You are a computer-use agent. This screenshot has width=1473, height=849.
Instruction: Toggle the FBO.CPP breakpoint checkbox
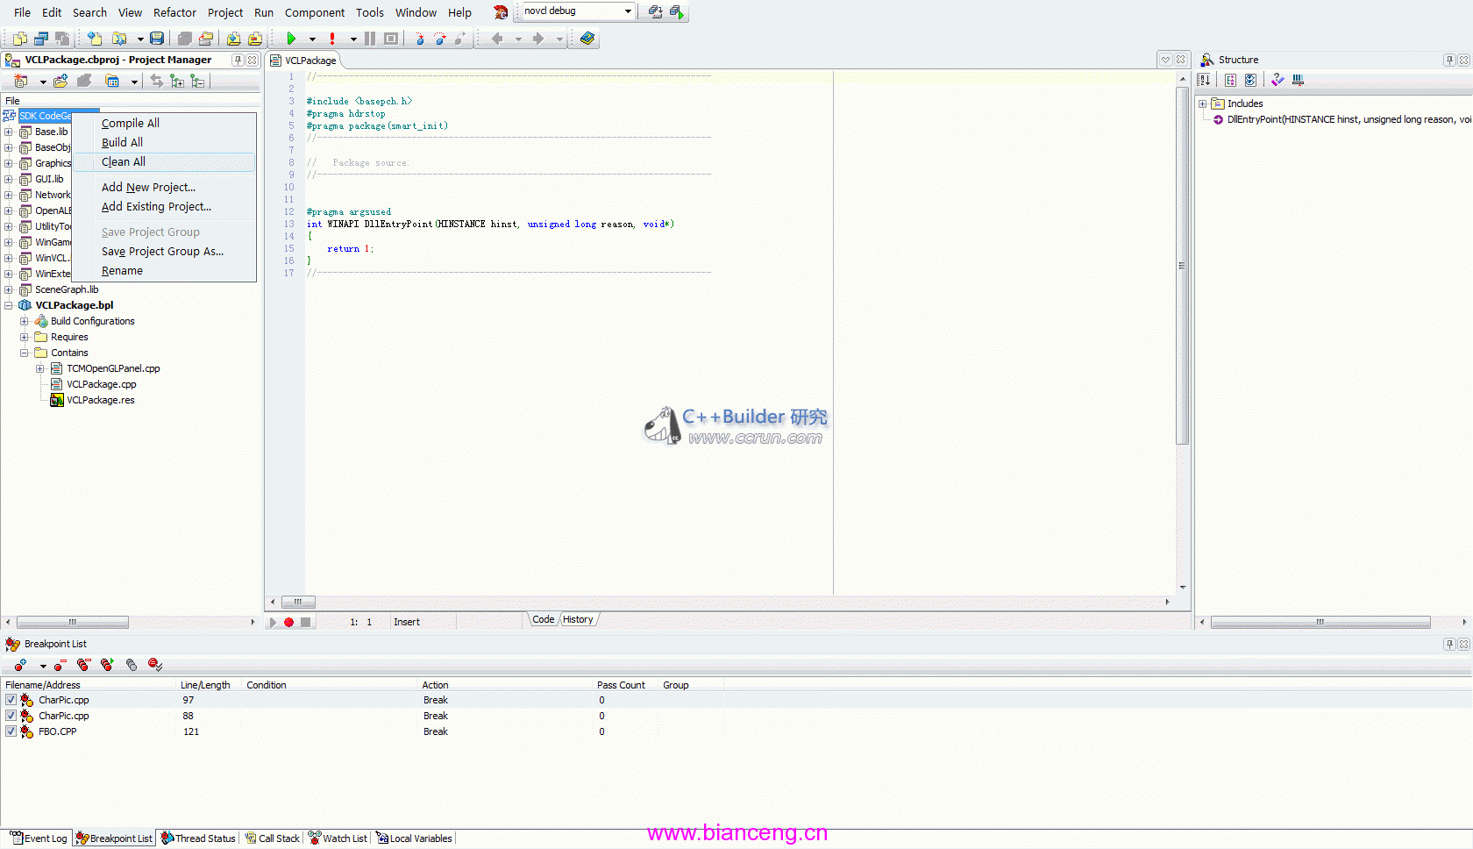pyautogui.click(x=11, y=731)
